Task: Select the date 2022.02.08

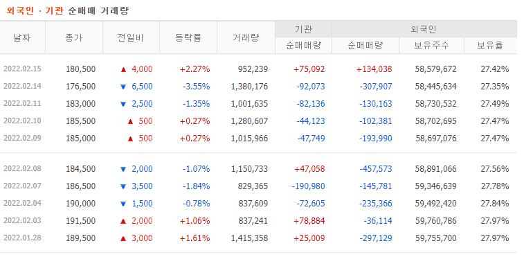Action: 22,168
